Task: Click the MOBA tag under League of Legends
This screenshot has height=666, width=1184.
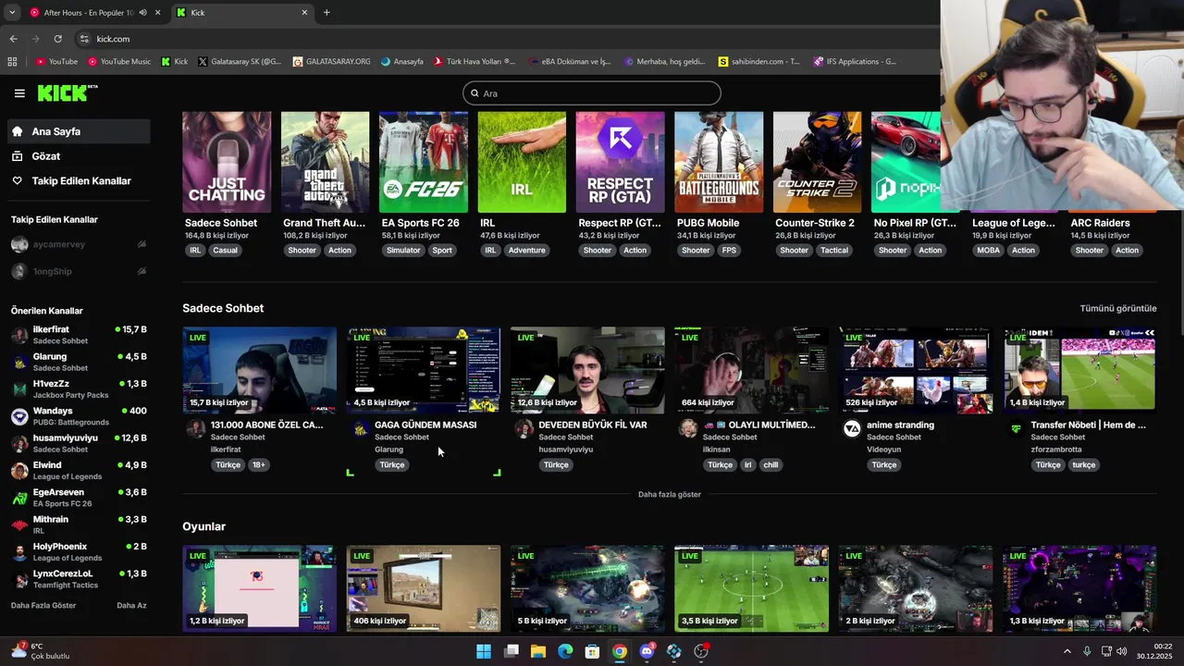Action: 988,251
